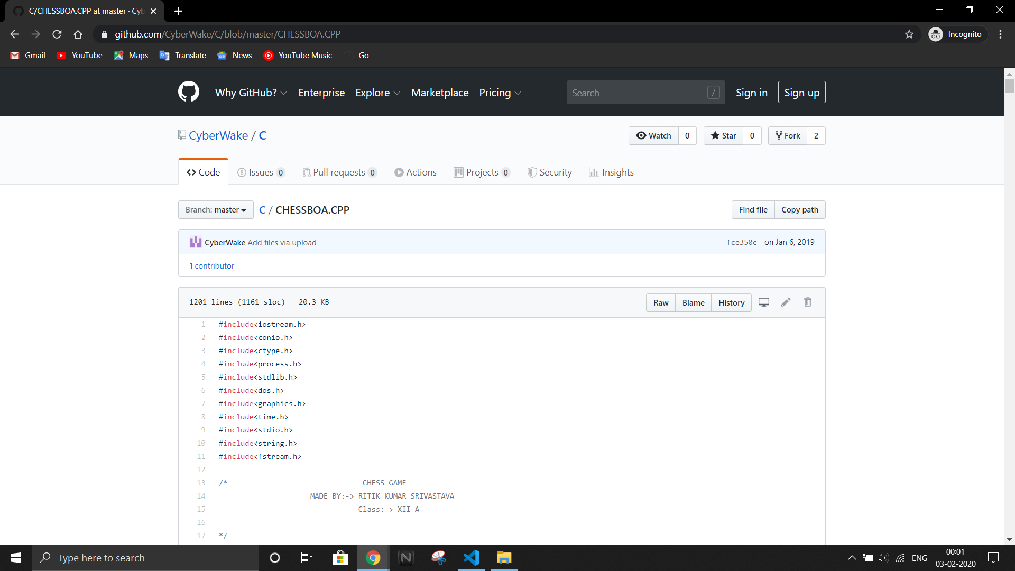Open the Go bookmark
Image resolution: width=1015 pixels, height=571 pixels.
click(x=356, y=56)
